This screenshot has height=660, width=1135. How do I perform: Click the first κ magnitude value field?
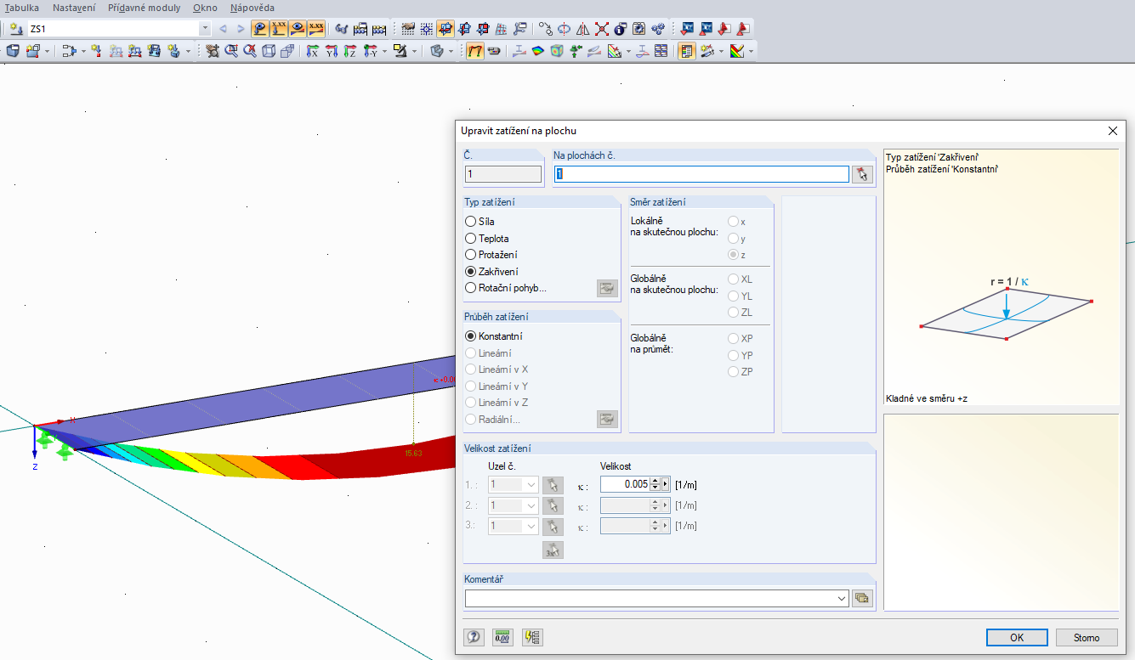pyautogui.click(x=625, y=484)
